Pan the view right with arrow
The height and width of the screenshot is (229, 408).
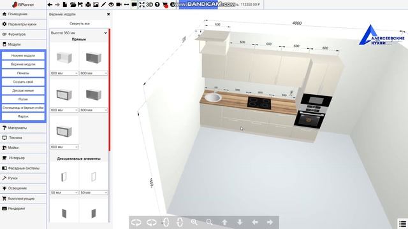coord(270,222)
